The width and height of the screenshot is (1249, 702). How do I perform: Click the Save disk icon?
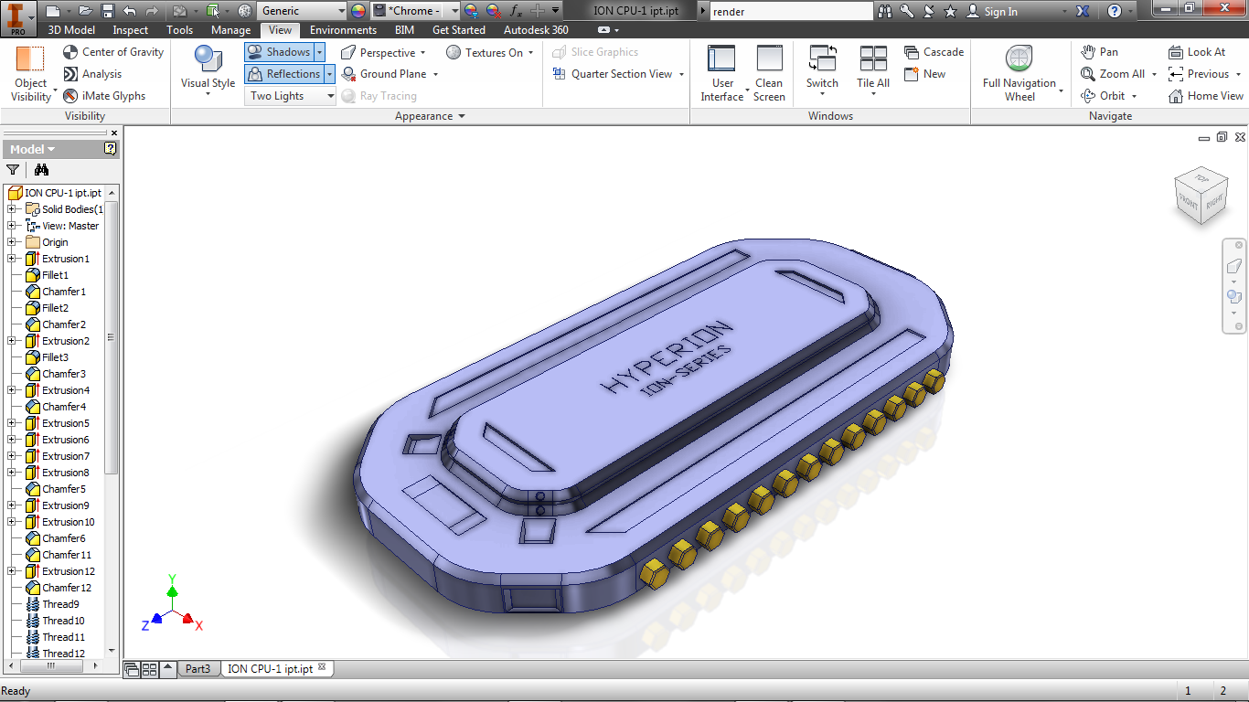click(108, 11)
